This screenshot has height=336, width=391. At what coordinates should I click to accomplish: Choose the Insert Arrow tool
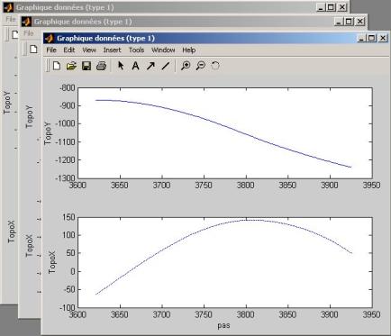(150, 66)
